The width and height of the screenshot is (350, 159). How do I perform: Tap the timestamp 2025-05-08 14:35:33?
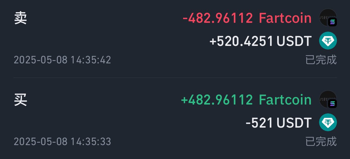point(62,142)
